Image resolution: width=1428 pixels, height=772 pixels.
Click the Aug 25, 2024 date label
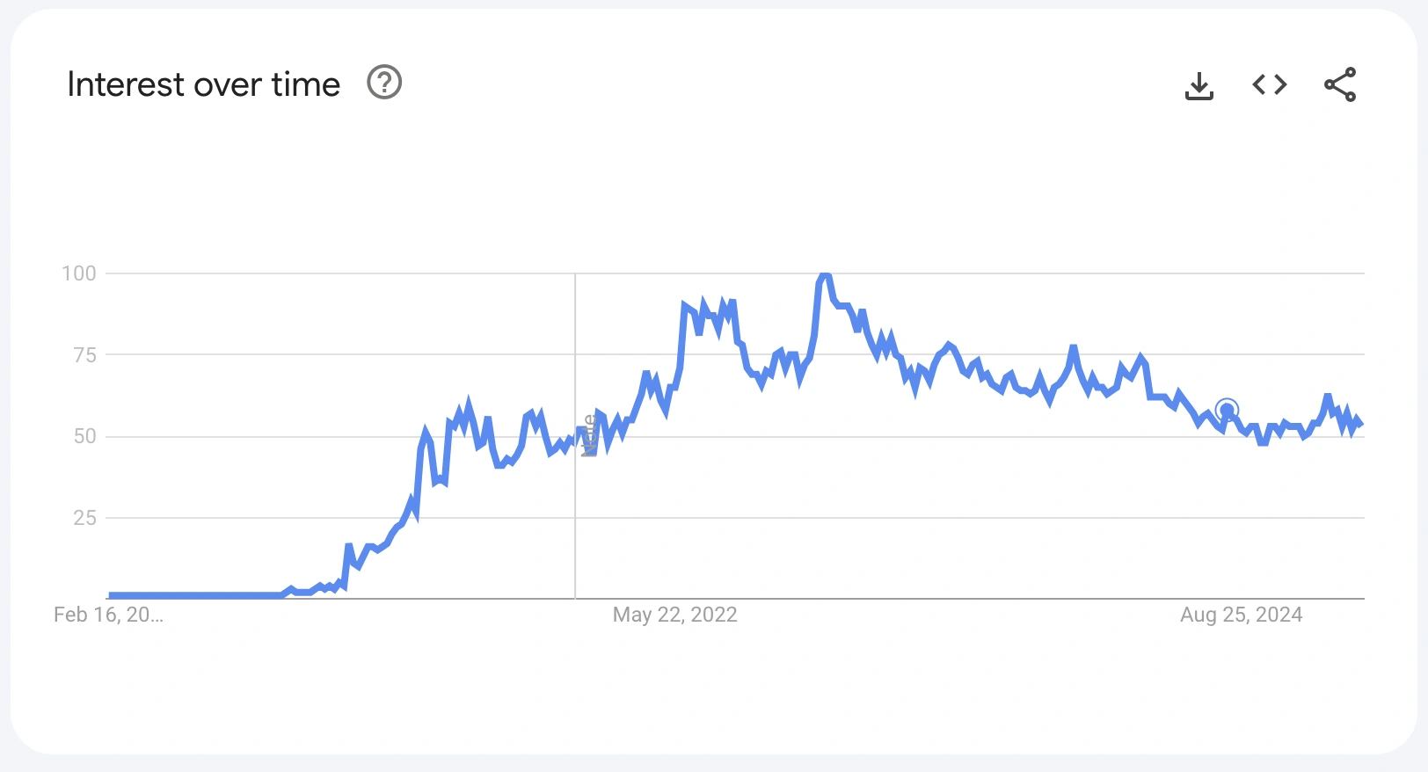1241,615
